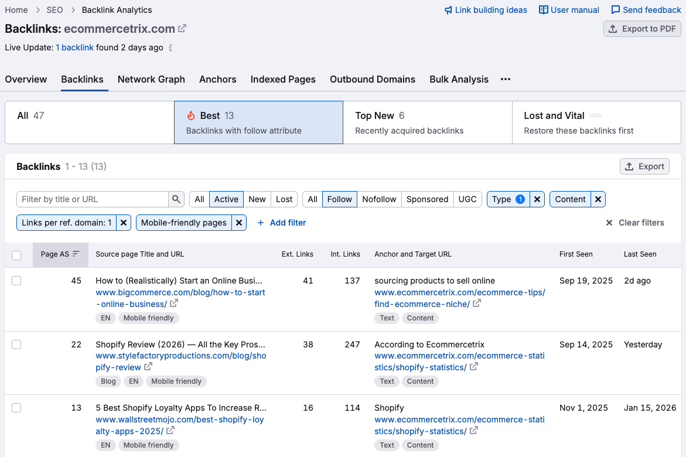Open the external link icon beside ecommercetrix.com

pos(182,28)
